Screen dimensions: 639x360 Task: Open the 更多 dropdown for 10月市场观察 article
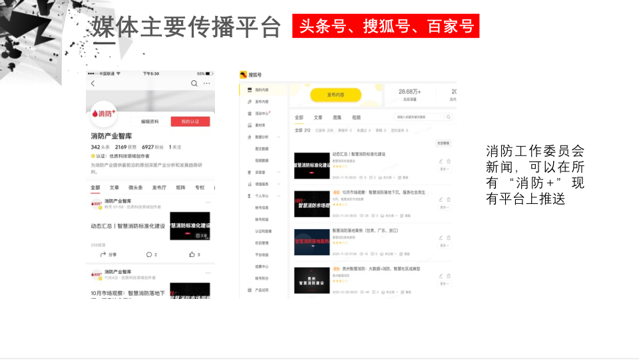coord(444,207)
